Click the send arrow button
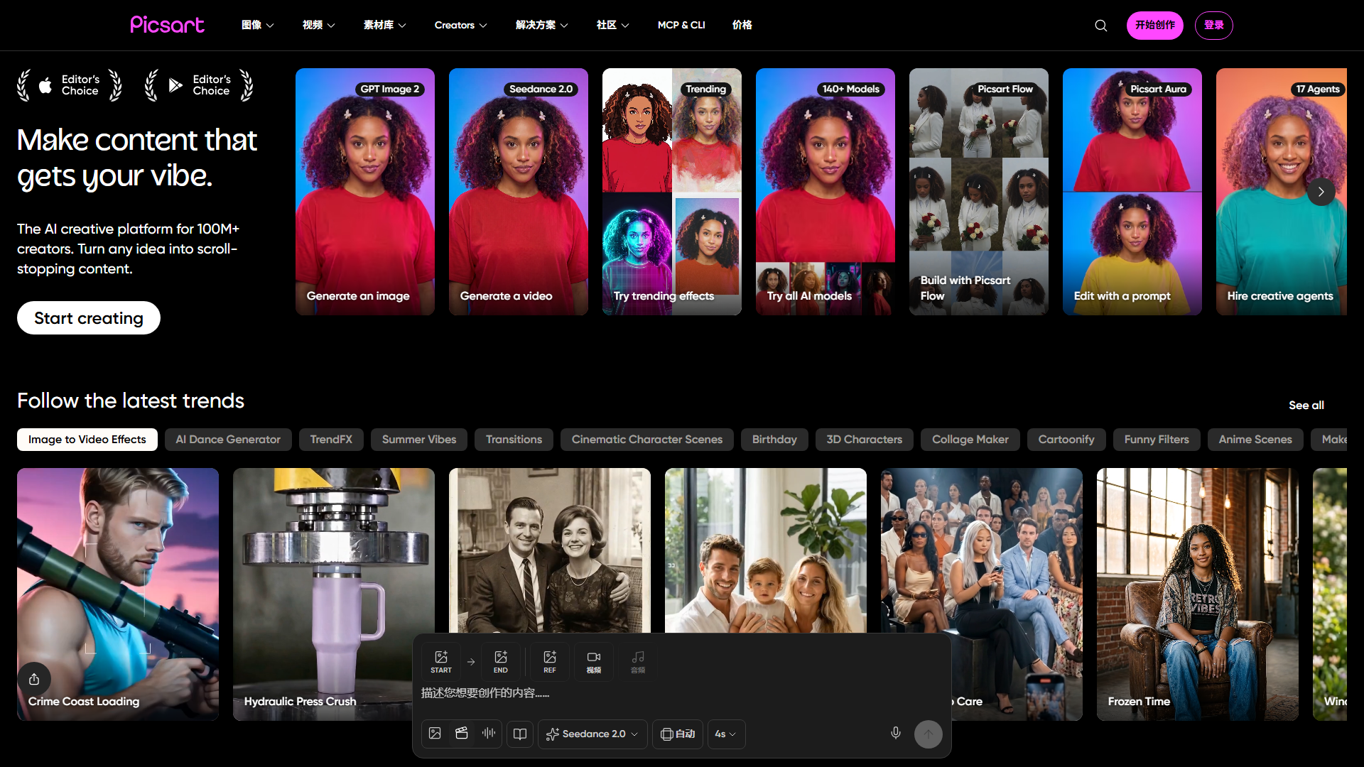 click(929, 734)
